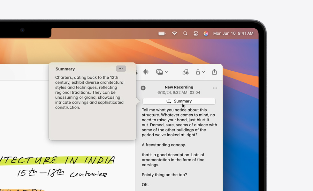Expand the lock options chevron
Image resolution: width=313 pixels, height=191 pixels.
click(203, 72)
